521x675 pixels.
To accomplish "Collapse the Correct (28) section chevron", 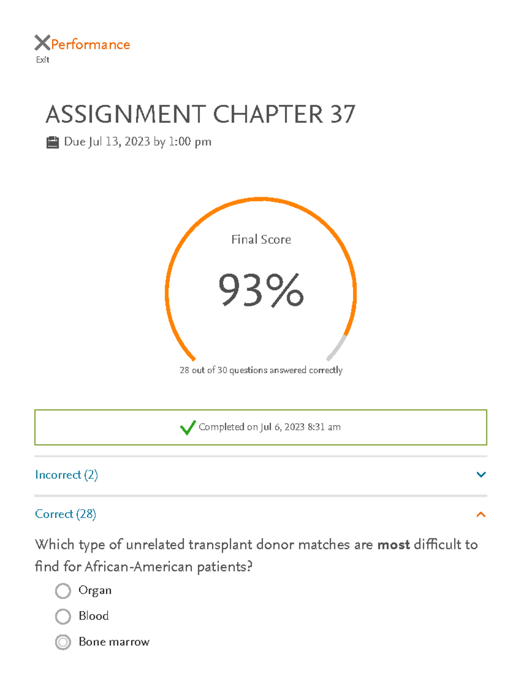I will pyautogui.click(x=480, y=515).
